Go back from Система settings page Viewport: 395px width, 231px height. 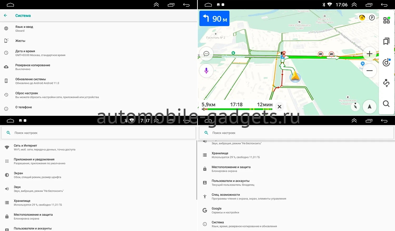point(6,15)
